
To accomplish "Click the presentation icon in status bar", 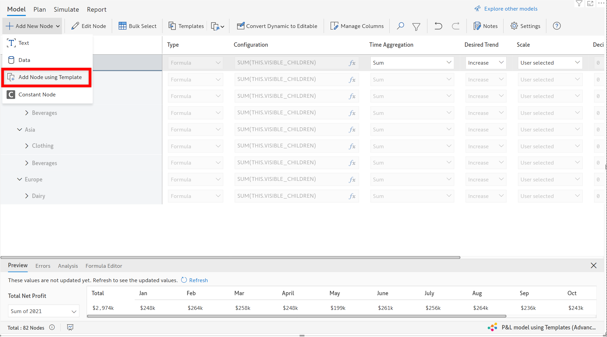I will [x=70, y=327].
